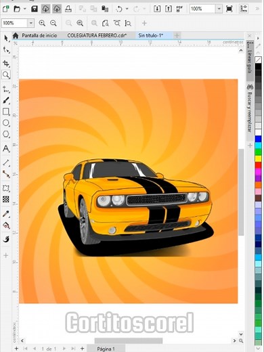Pick the yellow color swatch
Image resolution: width=264 pixels, height=352 pixels.
259,158
